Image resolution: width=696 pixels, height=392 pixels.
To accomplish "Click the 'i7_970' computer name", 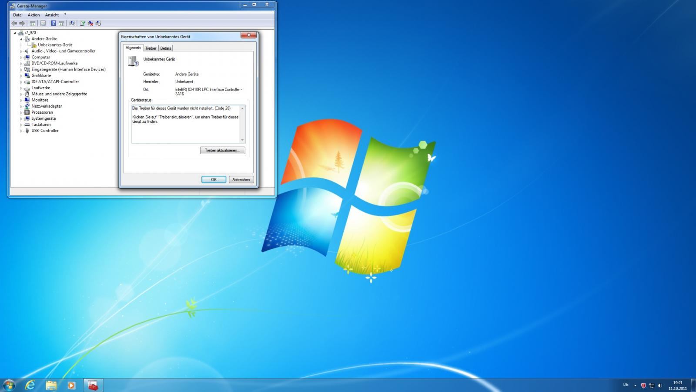I will coord(30,33).
